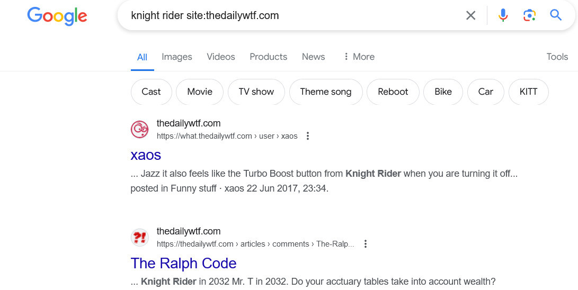Select the Theme song filter chip
Screen dimensions: 578x290
tap(325, 92)
